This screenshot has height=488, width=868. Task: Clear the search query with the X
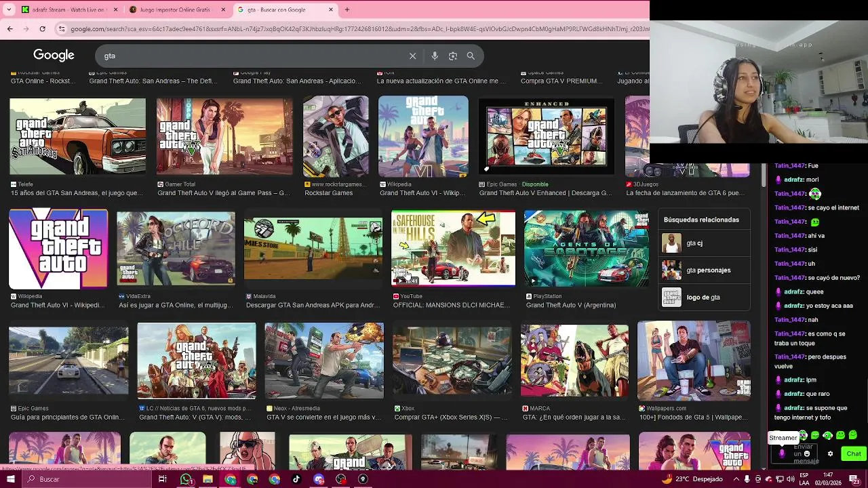coord(412,56)
